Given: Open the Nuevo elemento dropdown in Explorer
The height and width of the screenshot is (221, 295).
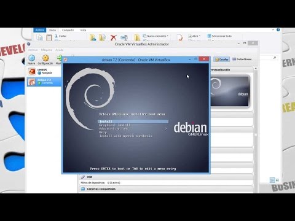Looking at the screenshot, I should [x=156, y=36].
